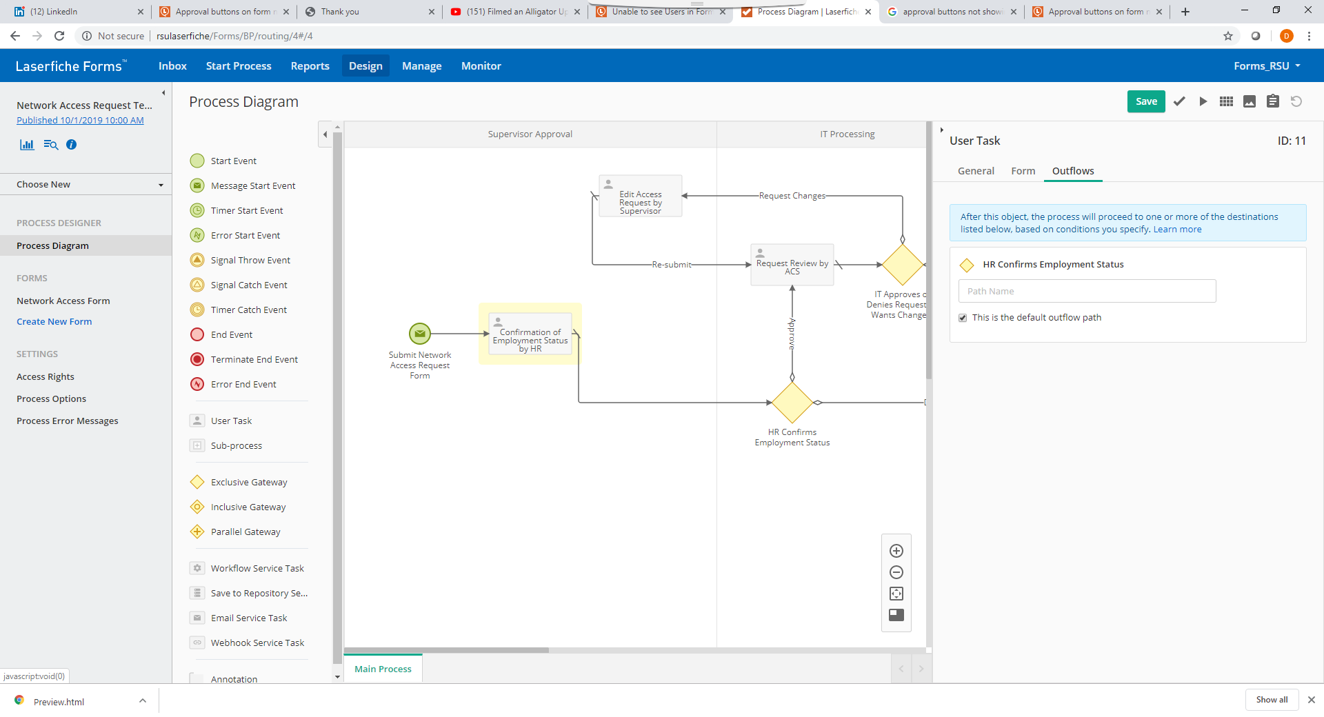This screenshot has height=717, width=1324.
Task: Select the Webhook Service Task item
Action: (x=247, y=643)
